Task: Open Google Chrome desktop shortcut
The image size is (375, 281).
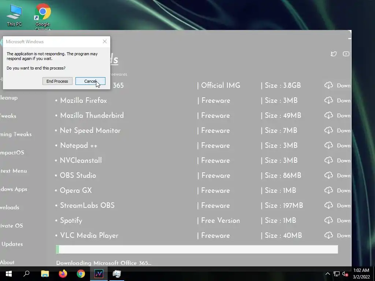Action: click(42, 17)
